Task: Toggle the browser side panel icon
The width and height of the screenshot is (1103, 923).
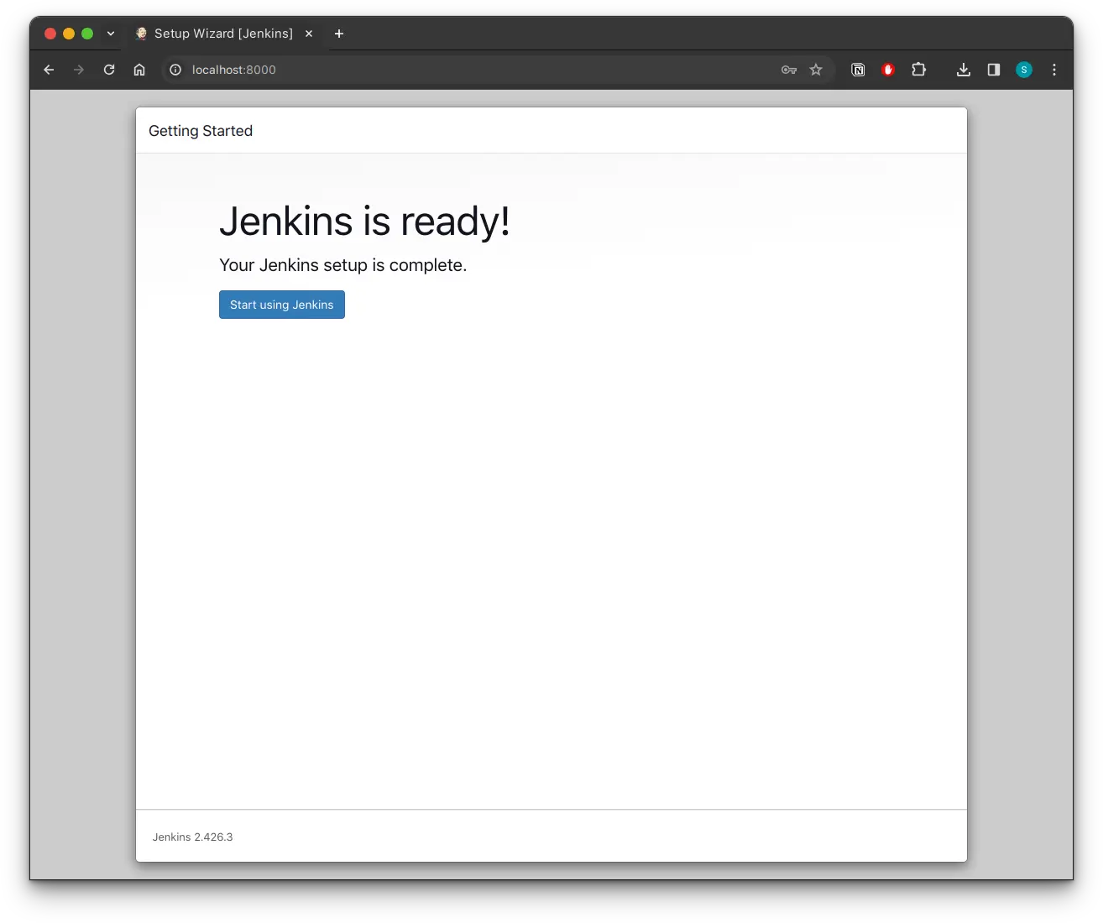Action: (994, 70)
